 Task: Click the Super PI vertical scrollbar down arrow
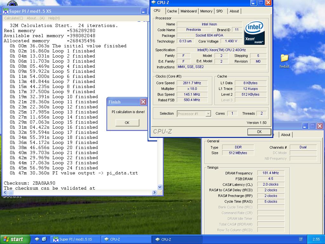click(160, 187)
